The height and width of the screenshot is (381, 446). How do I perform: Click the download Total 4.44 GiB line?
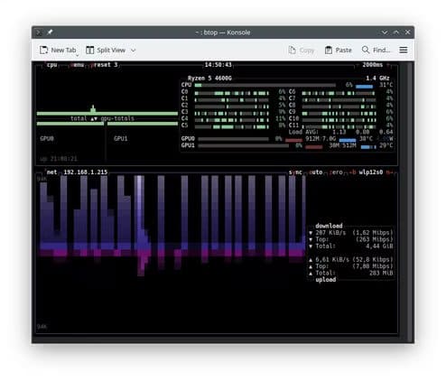coord(351,246)
